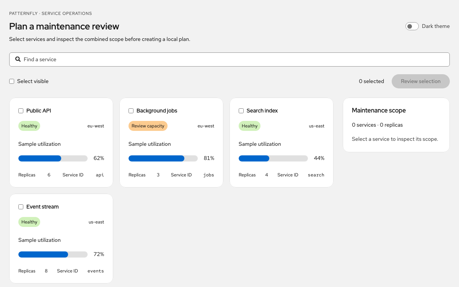The image size is (459, 287).
Task: Click the Search index 44% utilization bar
Action: click(273, 158)
